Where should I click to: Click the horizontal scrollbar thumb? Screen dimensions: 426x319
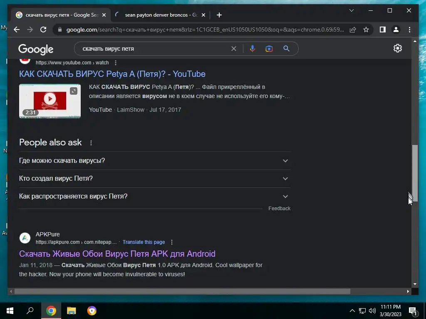182,291
